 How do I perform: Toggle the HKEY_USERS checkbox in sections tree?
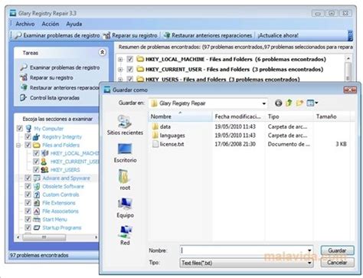coord(36,170)
